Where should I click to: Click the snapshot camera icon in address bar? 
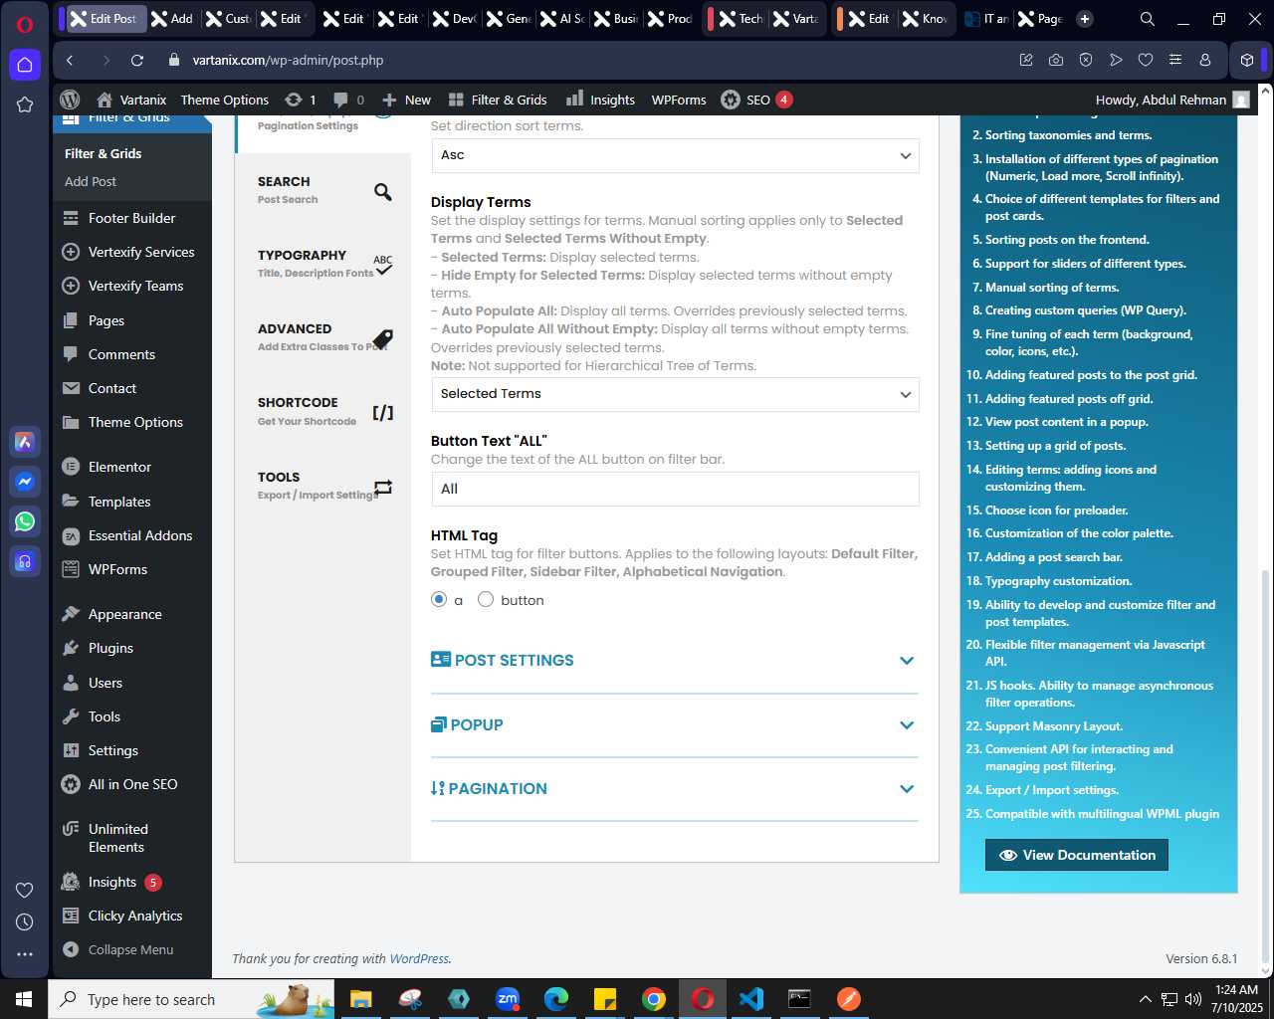click(1056, 60)
